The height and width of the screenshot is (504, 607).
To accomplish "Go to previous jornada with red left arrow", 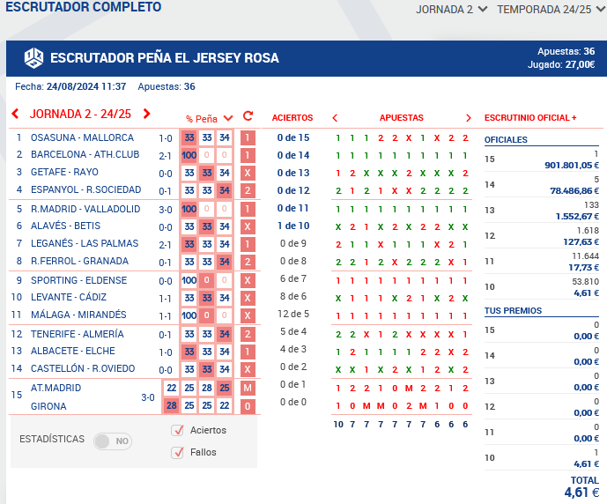I will [16, 114].
